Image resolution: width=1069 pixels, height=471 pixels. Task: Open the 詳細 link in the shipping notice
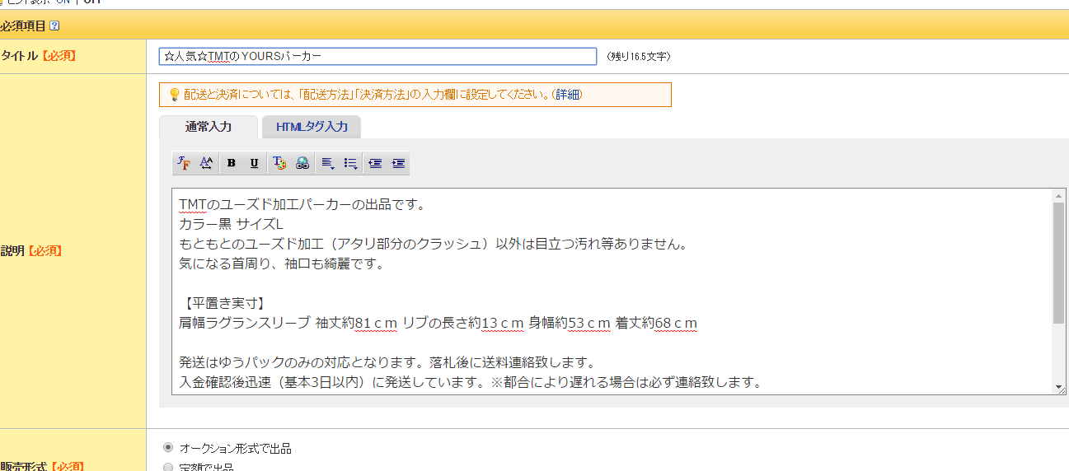coord(568,95)
